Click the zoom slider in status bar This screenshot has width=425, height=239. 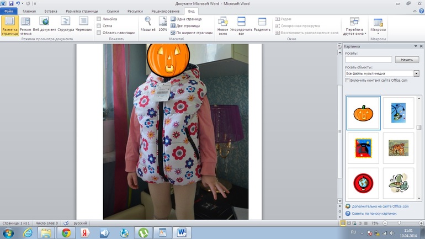399,223
